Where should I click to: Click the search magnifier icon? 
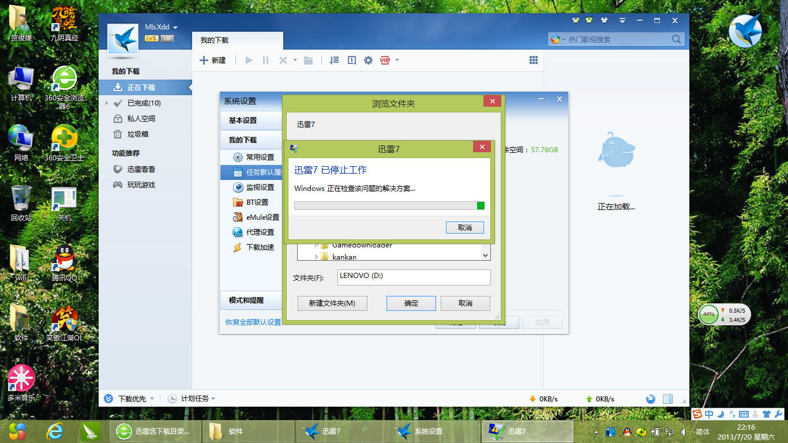677,39
